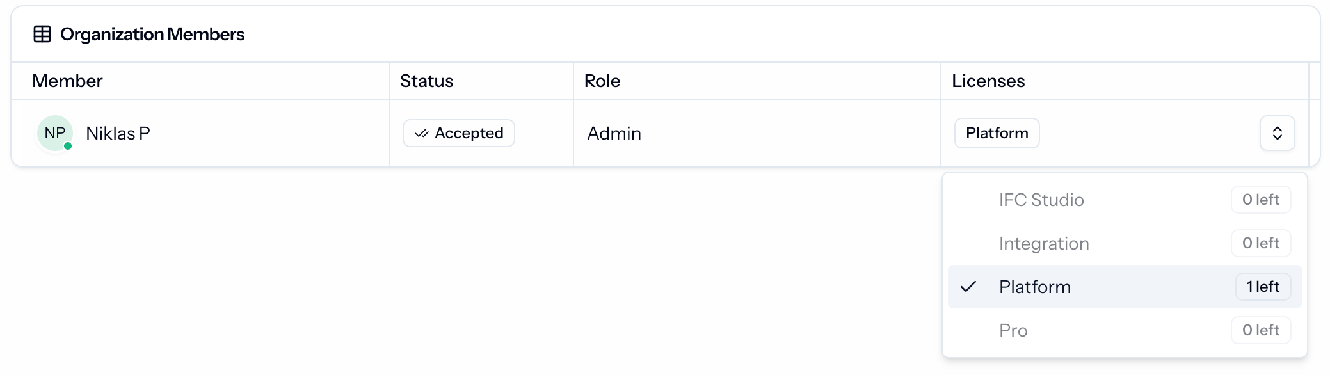Image resolution: width=1330 pixels, height=375 pixels.
Task: Click the Admin role cell
Action: point(614,133)
